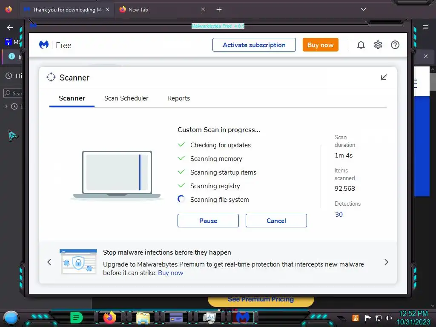Click the promo shield illustration
This screenshot has height=327, width=436.
coord(78,262)
